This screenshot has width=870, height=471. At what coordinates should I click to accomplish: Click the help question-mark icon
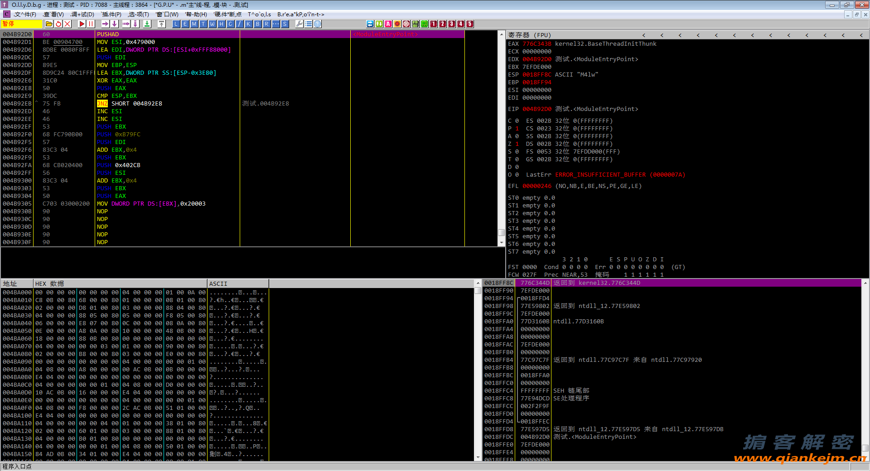[318, 24]
